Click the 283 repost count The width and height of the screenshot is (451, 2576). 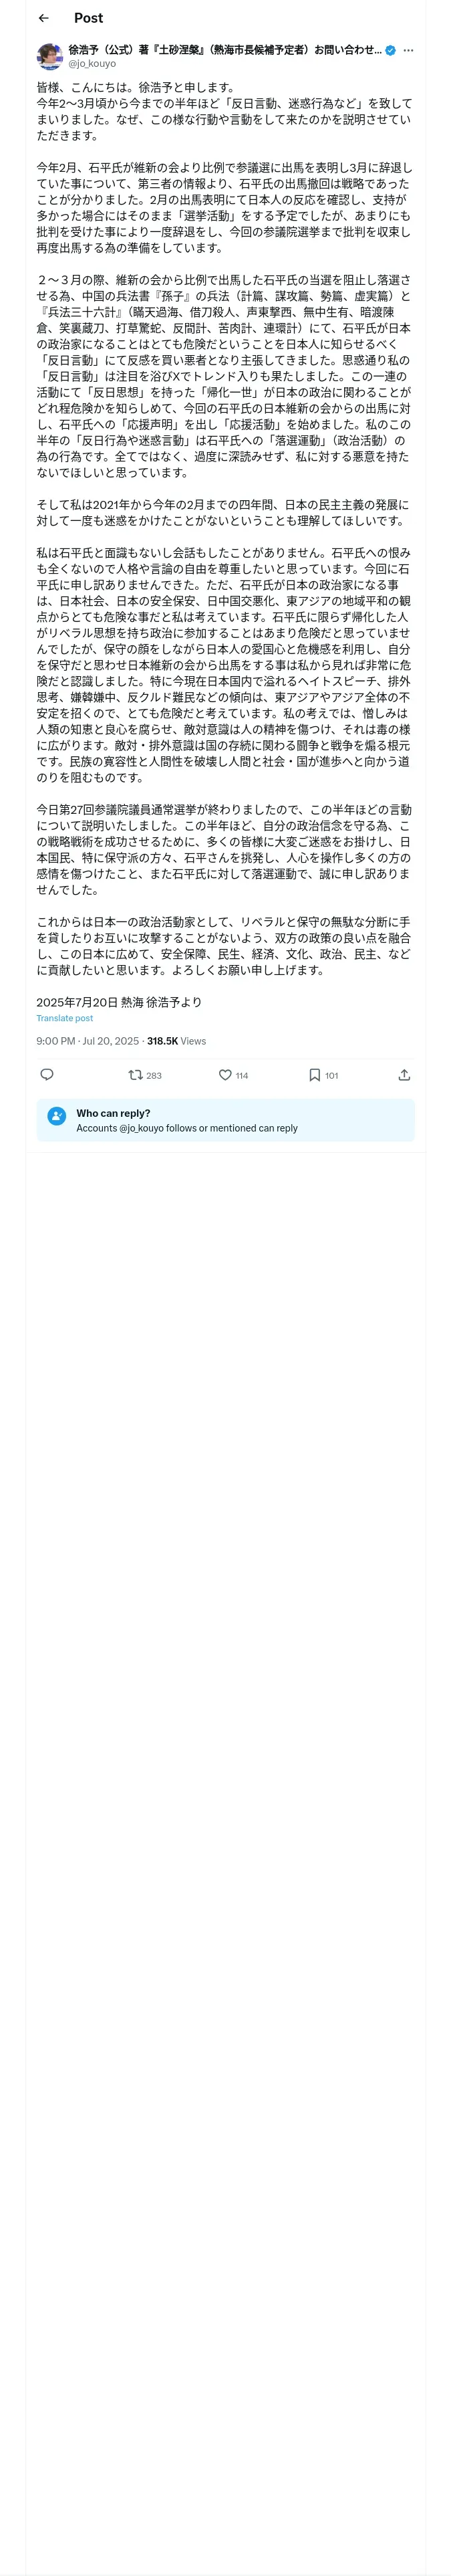pos(153,1076)
